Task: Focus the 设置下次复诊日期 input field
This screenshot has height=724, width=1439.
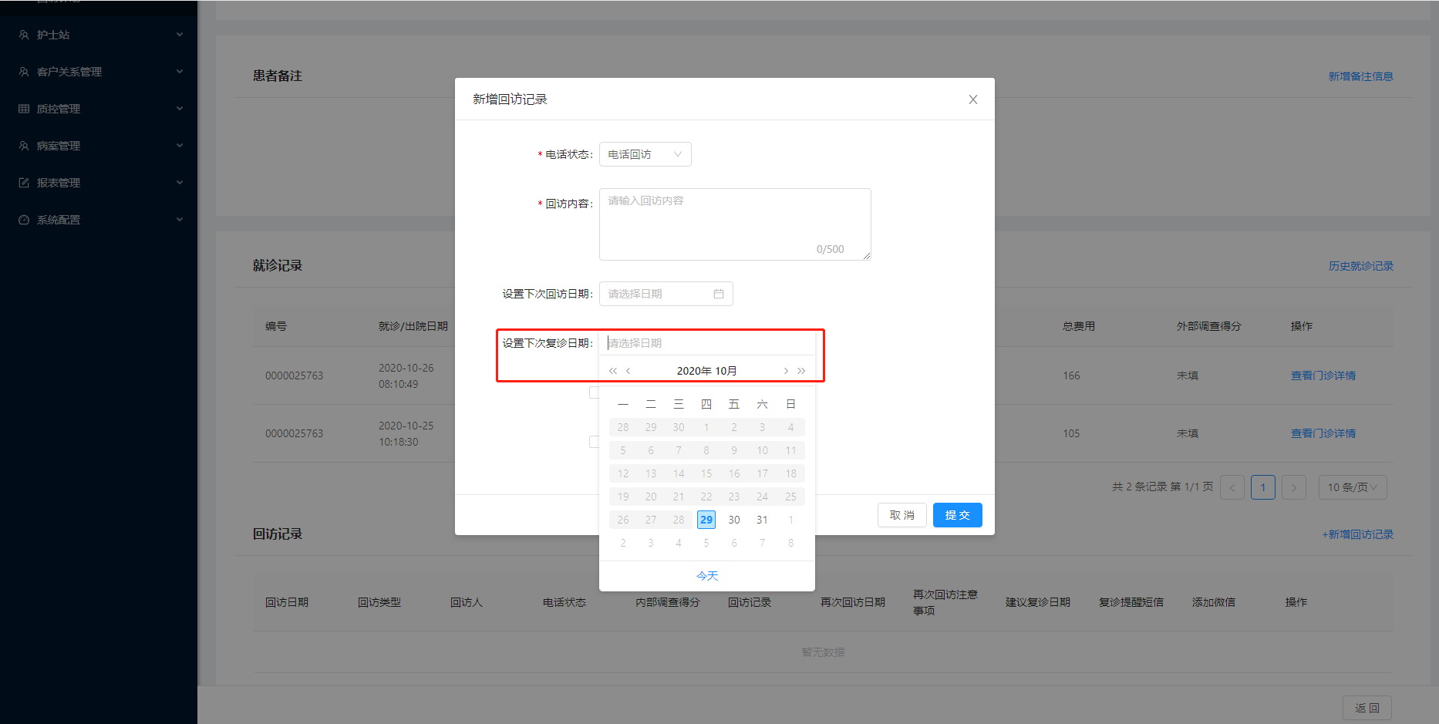Action: (x=706, y=343)
